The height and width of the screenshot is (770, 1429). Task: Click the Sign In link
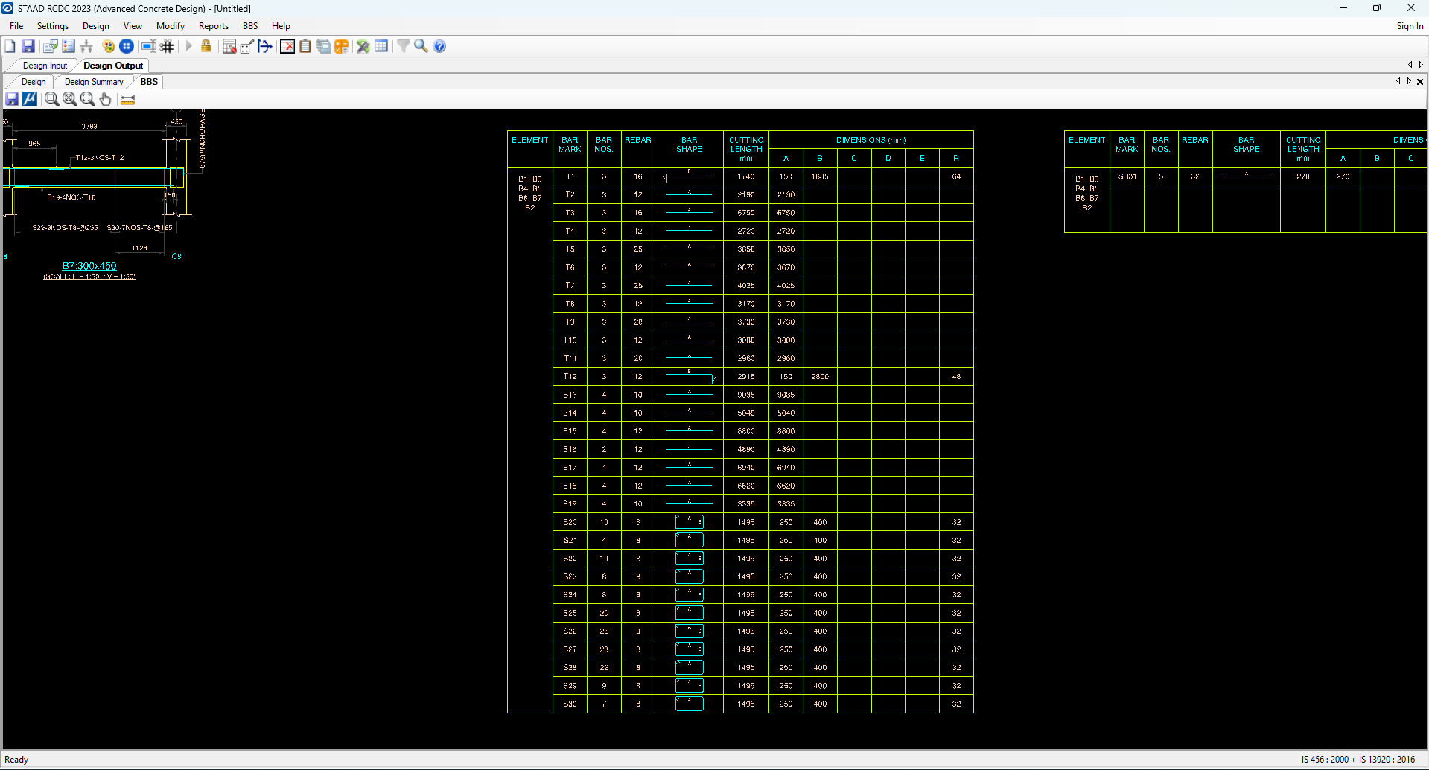(x=1409, y=26)
